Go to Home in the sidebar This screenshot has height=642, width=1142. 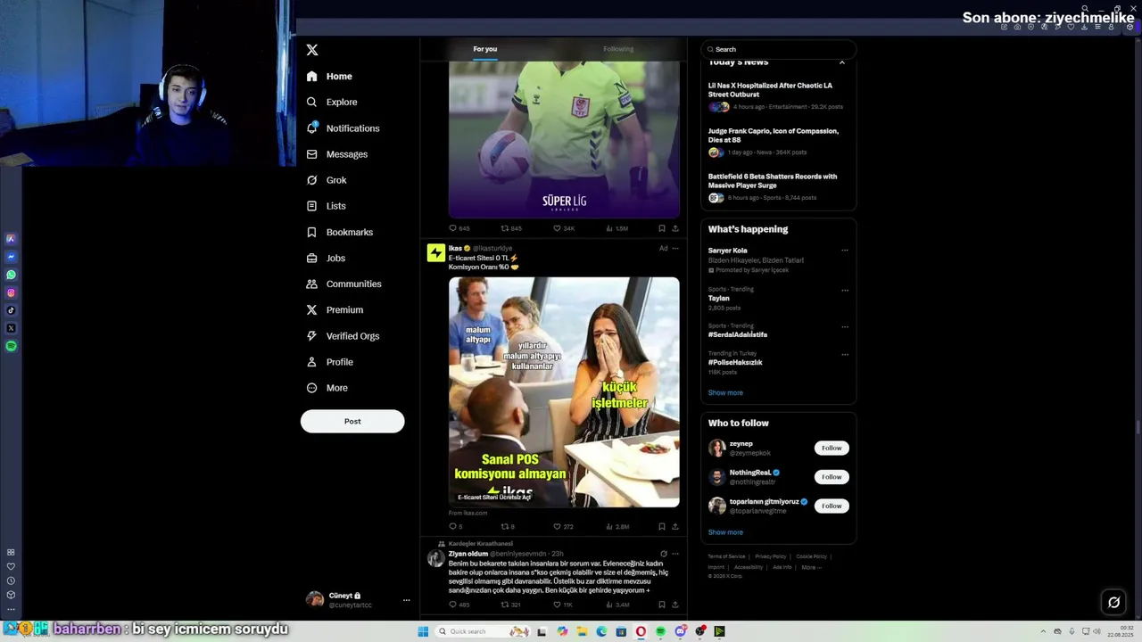329,77
